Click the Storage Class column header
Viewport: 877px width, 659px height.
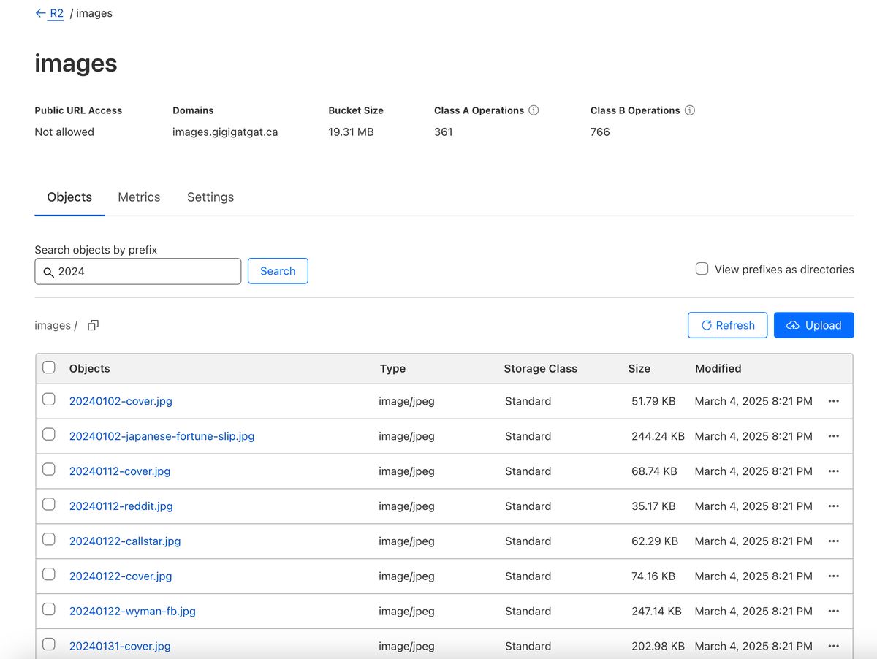[541, 369]
